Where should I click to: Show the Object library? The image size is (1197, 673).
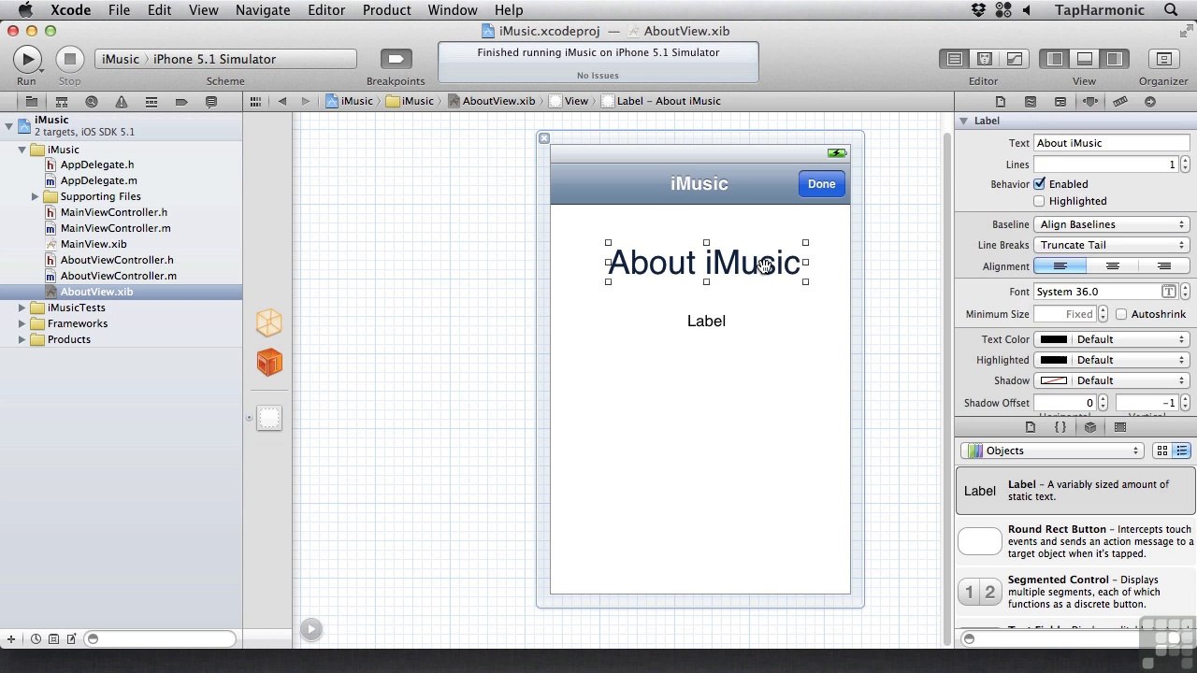click(1090, 427)
